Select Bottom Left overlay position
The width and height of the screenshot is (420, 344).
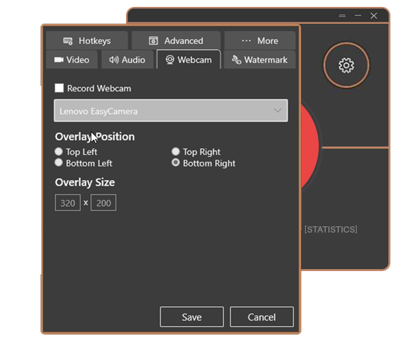point(59,162)
